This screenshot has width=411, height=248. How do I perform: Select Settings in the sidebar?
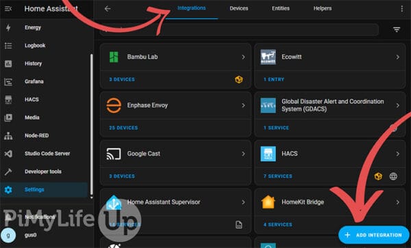[44, 190]
